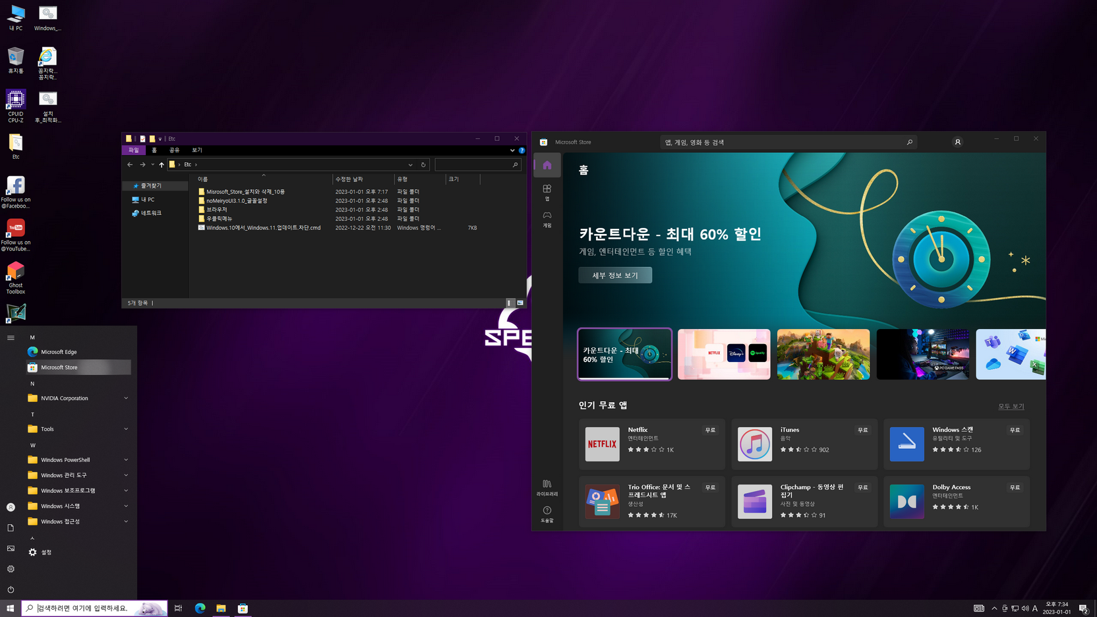Select the 카운트다운 60% 할인 carousel thumbnail
1097x617 pixels.
tap(625, 354)
